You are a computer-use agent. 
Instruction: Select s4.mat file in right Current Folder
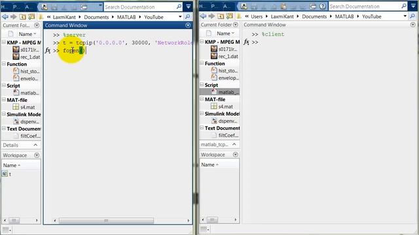tap(222, 106)
